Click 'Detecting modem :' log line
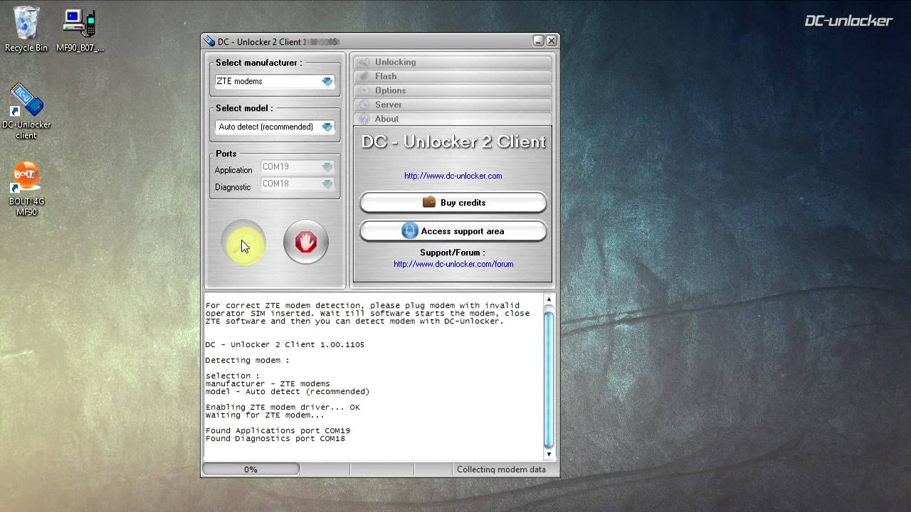The width and height of the screenshot is (911, 512). click(248, 361)
